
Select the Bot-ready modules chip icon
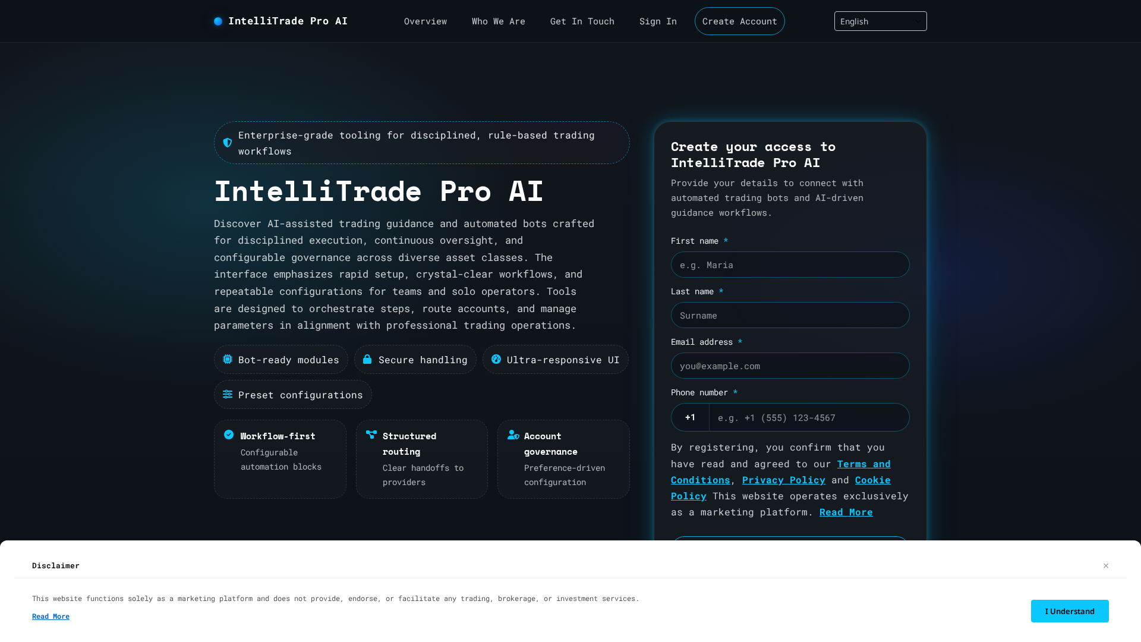pyautogui.click(x=227, y=359)
